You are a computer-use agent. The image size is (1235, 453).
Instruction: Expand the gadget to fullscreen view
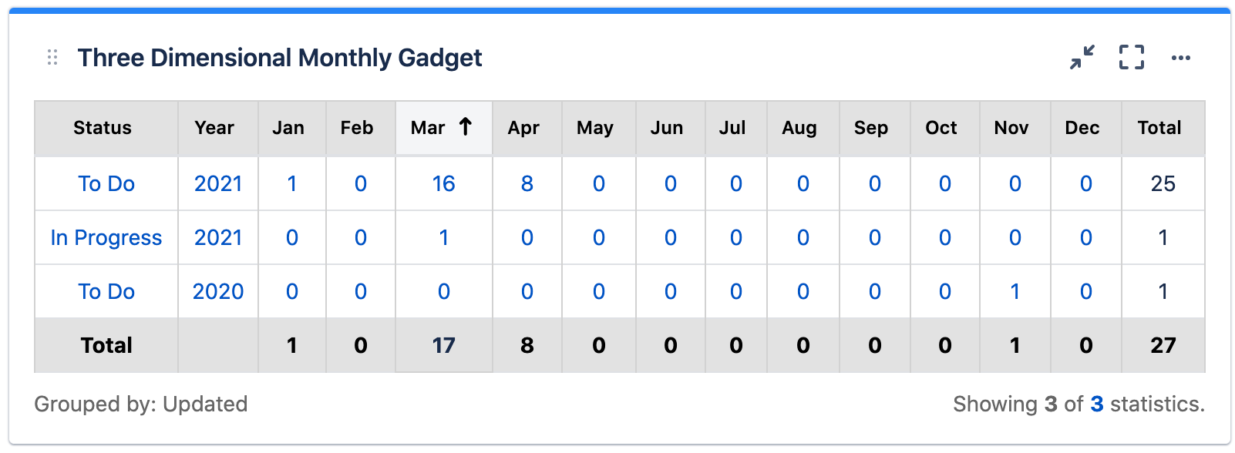(x=1130, y=57)
